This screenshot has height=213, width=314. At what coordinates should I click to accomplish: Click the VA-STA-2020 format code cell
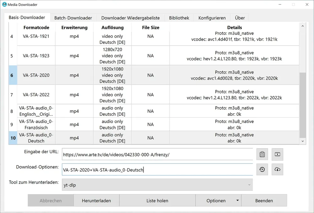pyautogui.click(x=36, y=75)
